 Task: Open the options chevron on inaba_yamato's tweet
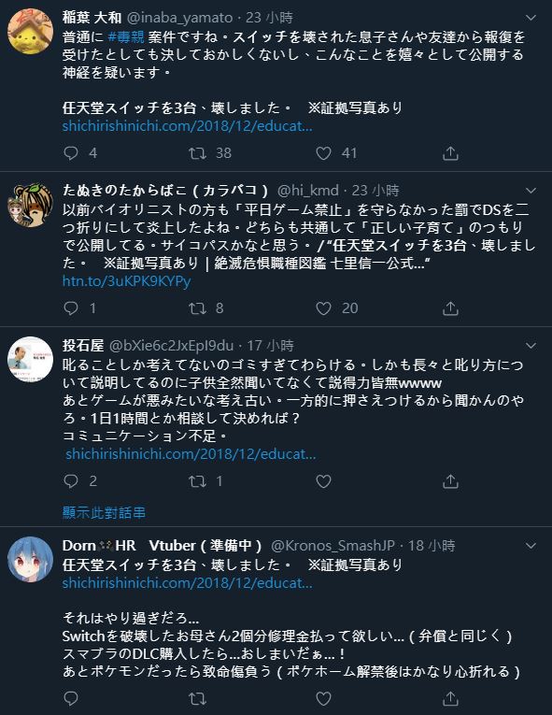tap(531, 18)
